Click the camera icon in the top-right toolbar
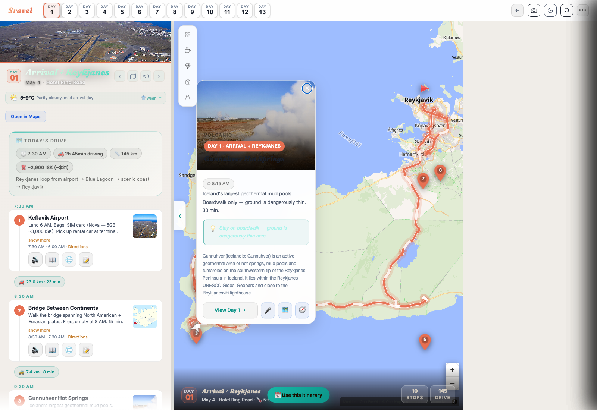 point(534,10)
